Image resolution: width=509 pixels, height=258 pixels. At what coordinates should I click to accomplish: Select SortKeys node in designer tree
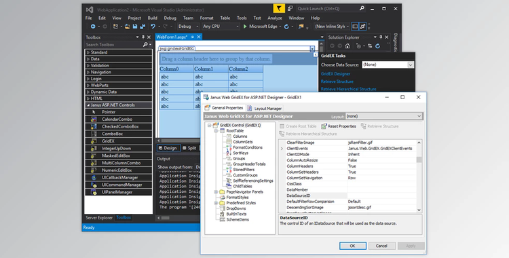click(x=240, y=153)
